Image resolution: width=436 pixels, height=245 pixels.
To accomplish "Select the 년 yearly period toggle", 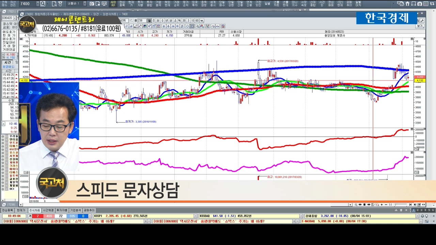I will coord(167,20).
